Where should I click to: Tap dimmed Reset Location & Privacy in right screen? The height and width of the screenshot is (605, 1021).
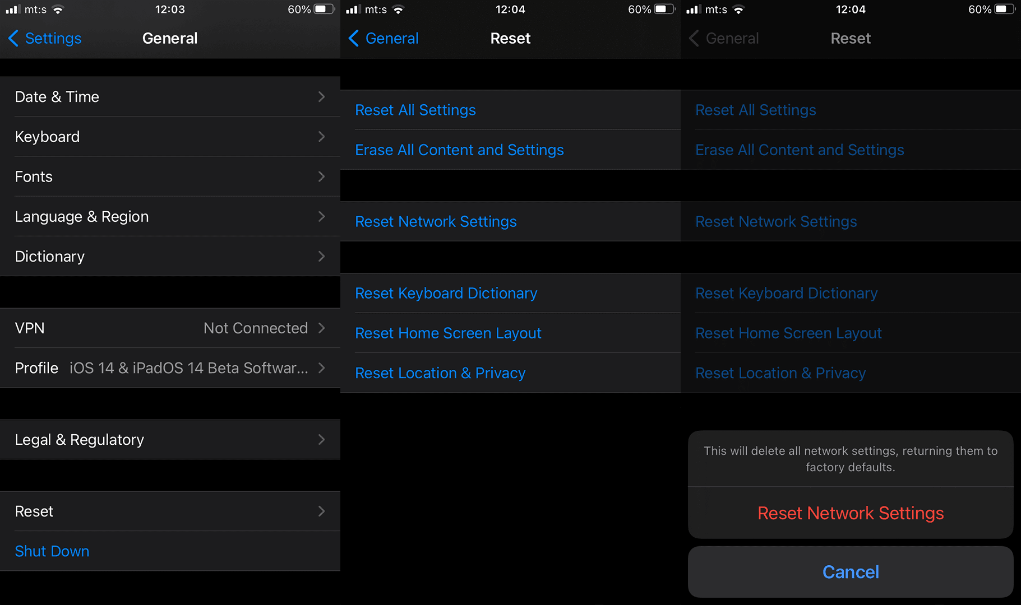coord(851,373)
